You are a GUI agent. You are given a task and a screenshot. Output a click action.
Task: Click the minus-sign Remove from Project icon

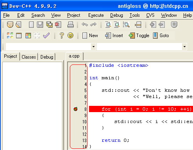point(162,25)
